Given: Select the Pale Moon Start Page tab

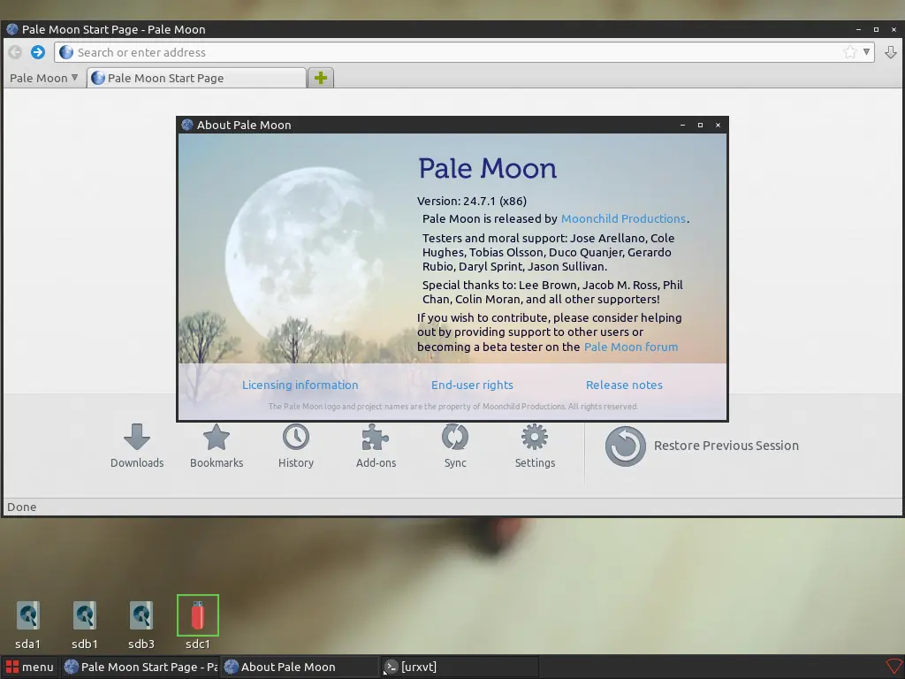Looking at the screenshot, I should [x=196, y=78].
